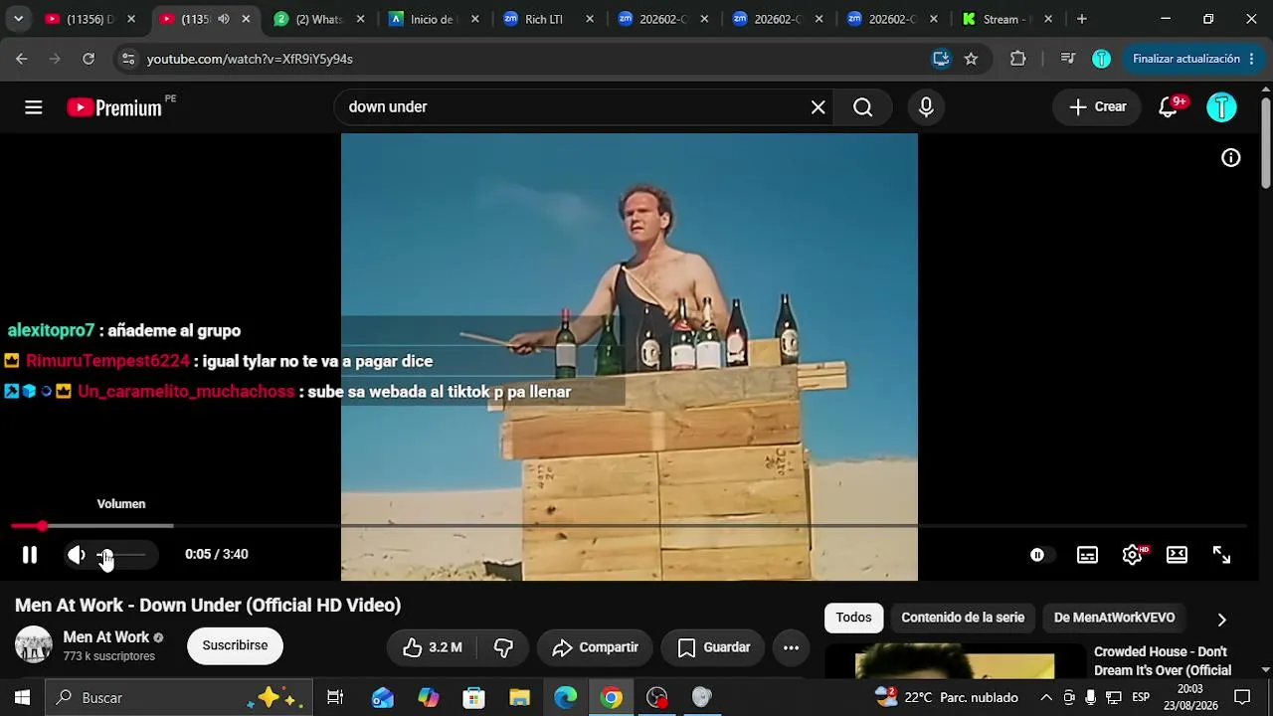This screenshot has height=716, width=1273.
Task: Show video info card icon
Action: (1231, 158)
